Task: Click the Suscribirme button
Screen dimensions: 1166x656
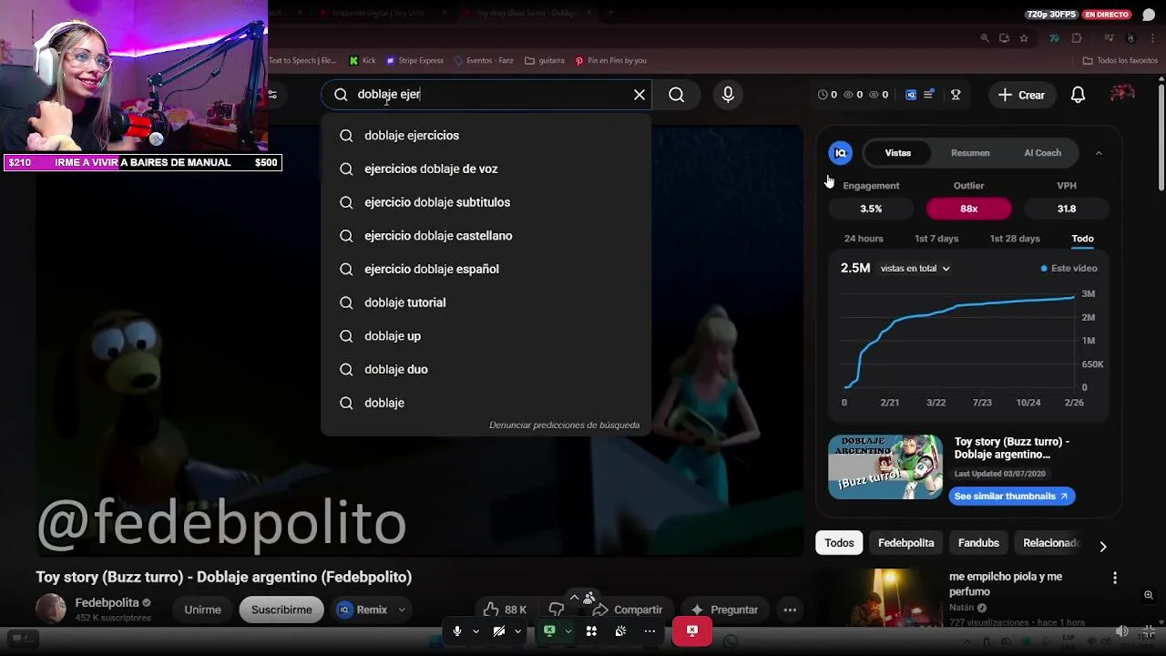Action: pos(281,610)
